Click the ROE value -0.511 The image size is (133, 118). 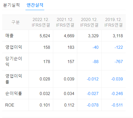117,105
